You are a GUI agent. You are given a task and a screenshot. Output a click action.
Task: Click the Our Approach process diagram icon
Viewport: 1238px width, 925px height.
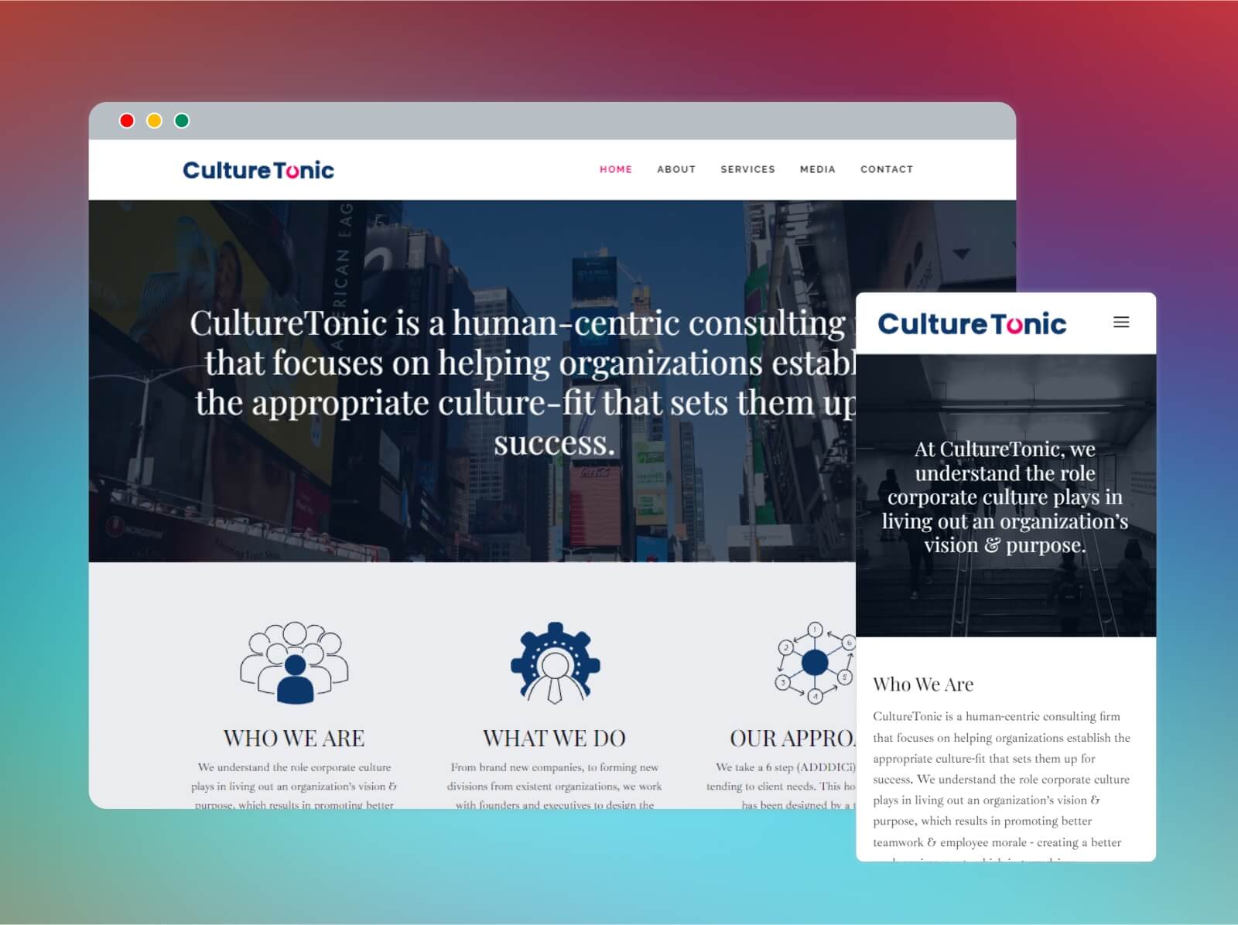[815, 663]
